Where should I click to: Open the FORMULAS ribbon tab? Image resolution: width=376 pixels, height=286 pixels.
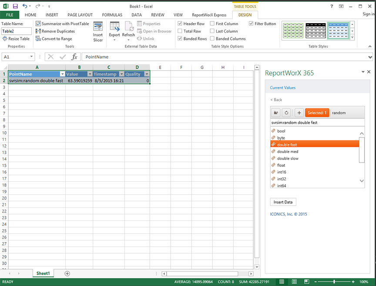(112, 15)
